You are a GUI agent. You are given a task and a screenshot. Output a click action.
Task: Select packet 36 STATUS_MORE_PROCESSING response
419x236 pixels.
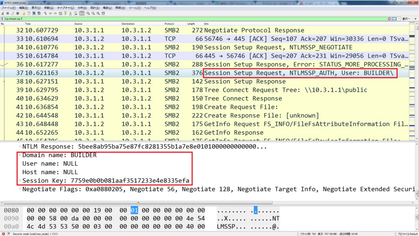pyautogui.click(x=205, y=64)
